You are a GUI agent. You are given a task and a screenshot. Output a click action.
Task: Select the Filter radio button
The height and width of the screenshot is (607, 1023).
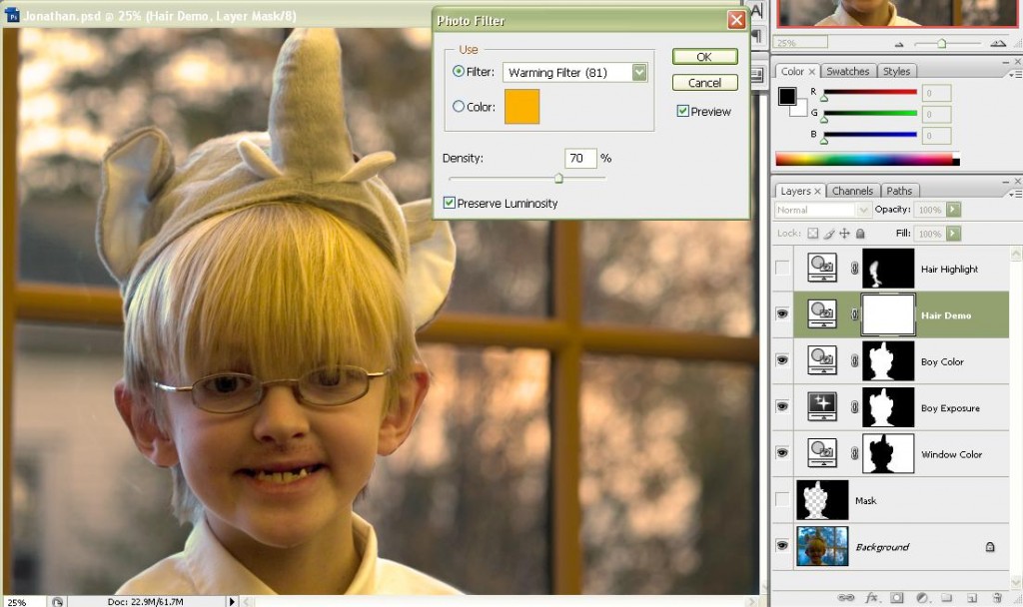(459, 71)
